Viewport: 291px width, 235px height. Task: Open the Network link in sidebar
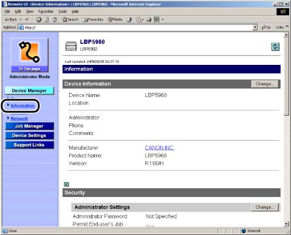coord(19,119)
